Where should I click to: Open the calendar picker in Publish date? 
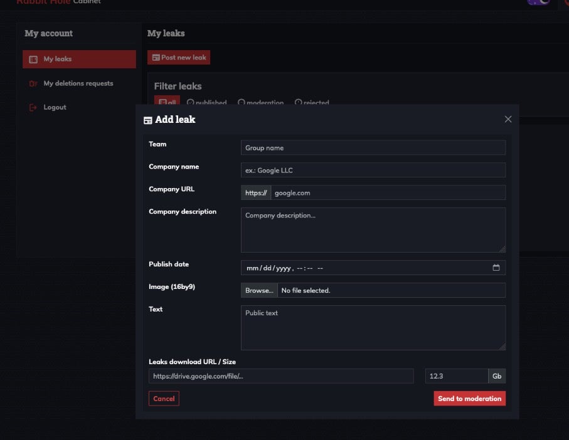click(x=496, y=268)
